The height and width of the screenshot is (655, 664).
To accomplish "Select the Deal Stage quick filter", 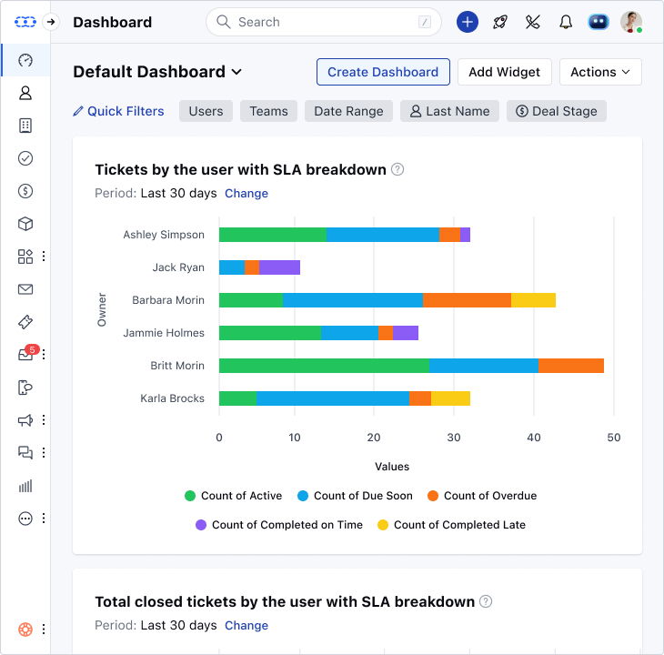I will tap(557, 111).
